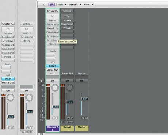Click the pan knob on Classical A channel
This screenshot has height=135, width=168.
[55, 87]
